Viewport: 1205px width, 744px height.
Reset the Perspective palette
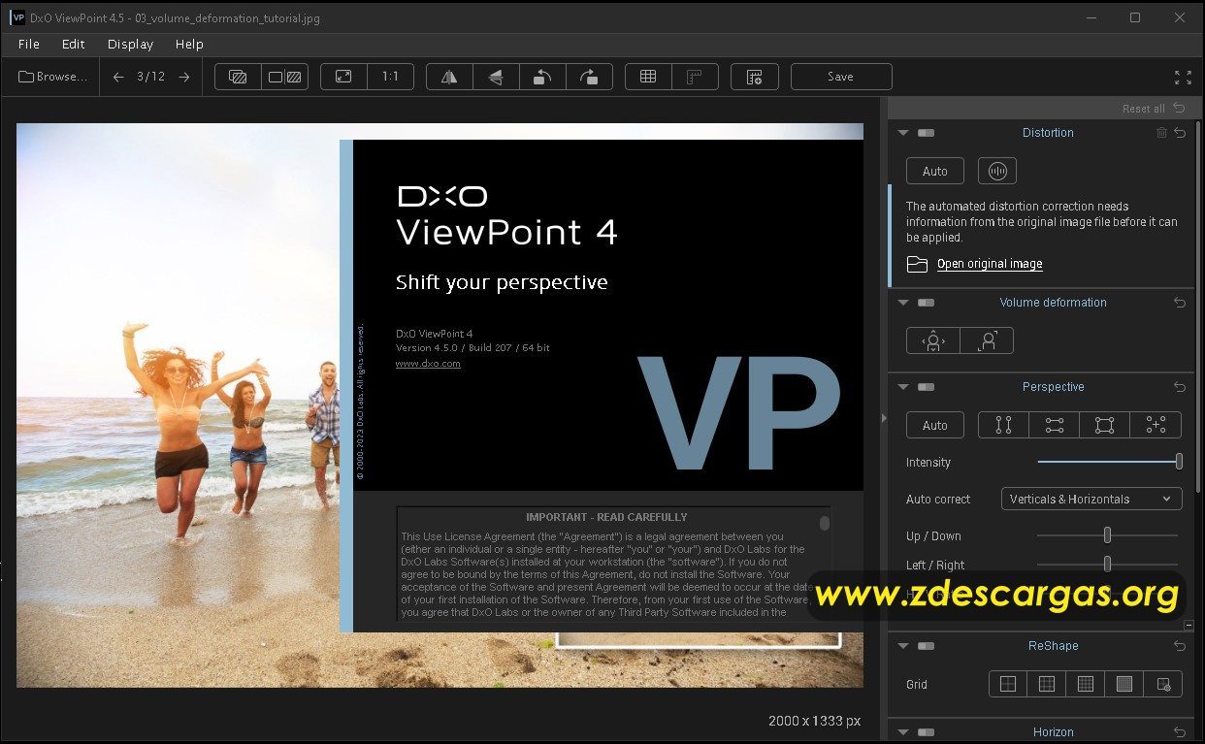[1180, 387]
